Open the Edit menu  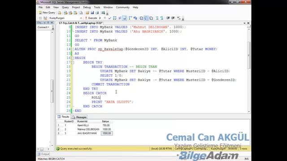[48, 7]
